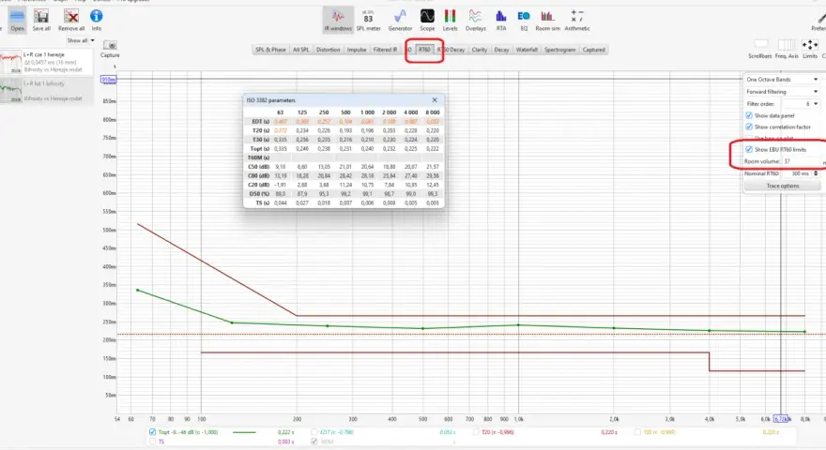Viewport: 826px width, 450px height.
Task: Toggle Show correlation factor checkbox
Action: 749,127
